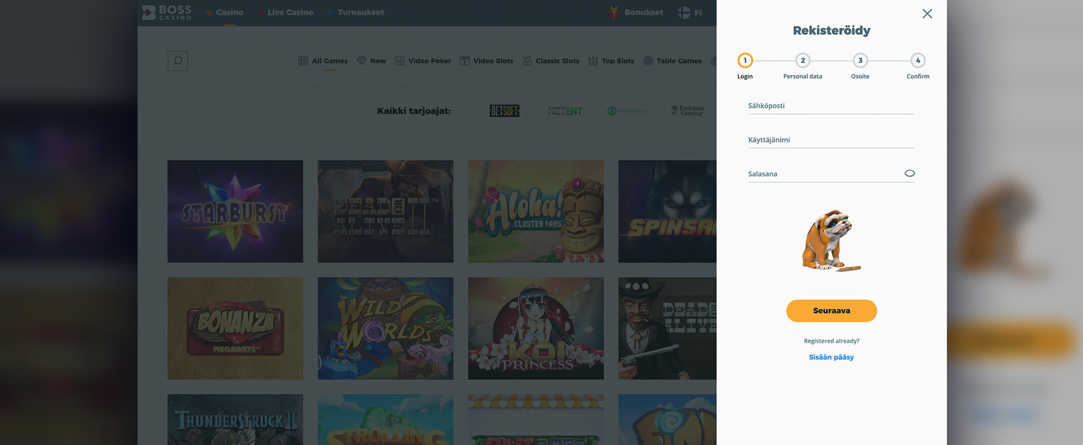Go to step 1 Login circle

coord(745,61)
